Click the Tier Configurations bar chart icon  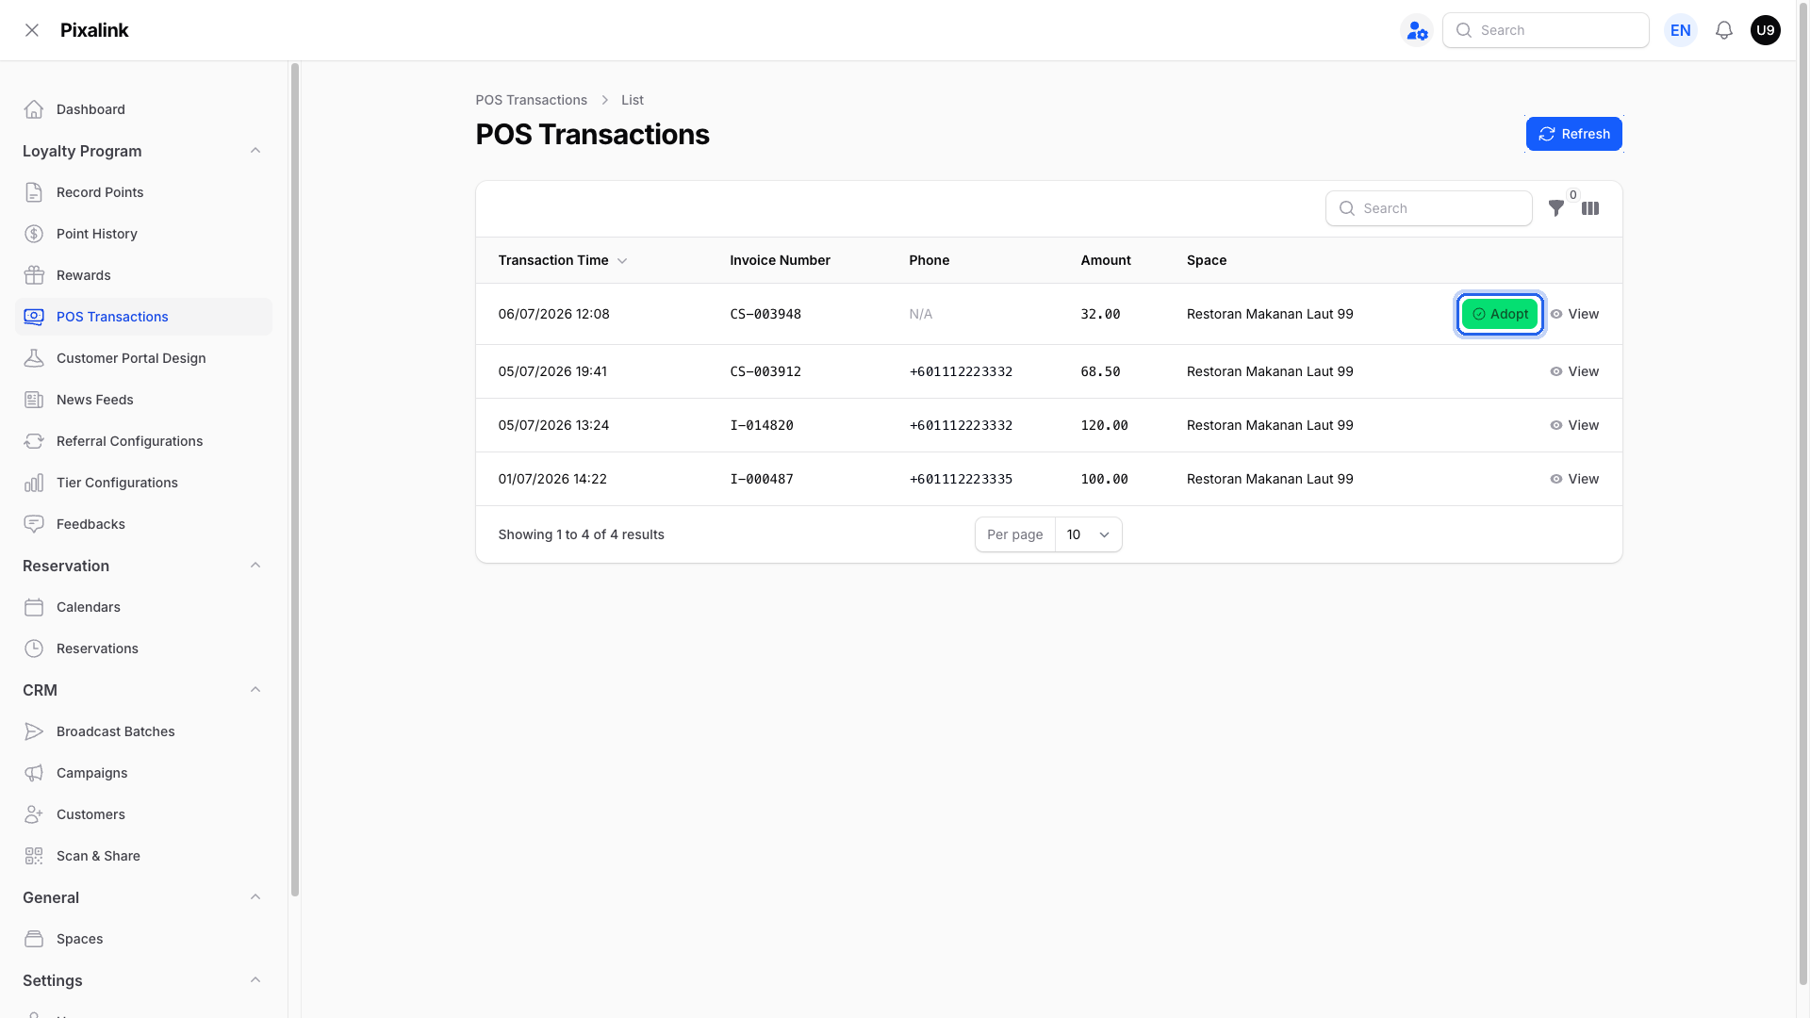tap(34, 483)
